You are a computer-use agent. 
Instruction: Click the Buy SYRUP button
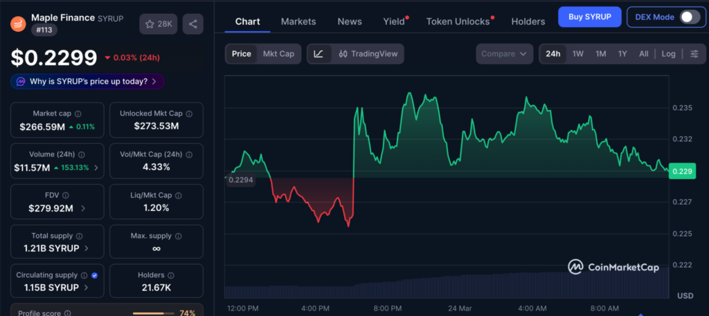click(589, 17)
